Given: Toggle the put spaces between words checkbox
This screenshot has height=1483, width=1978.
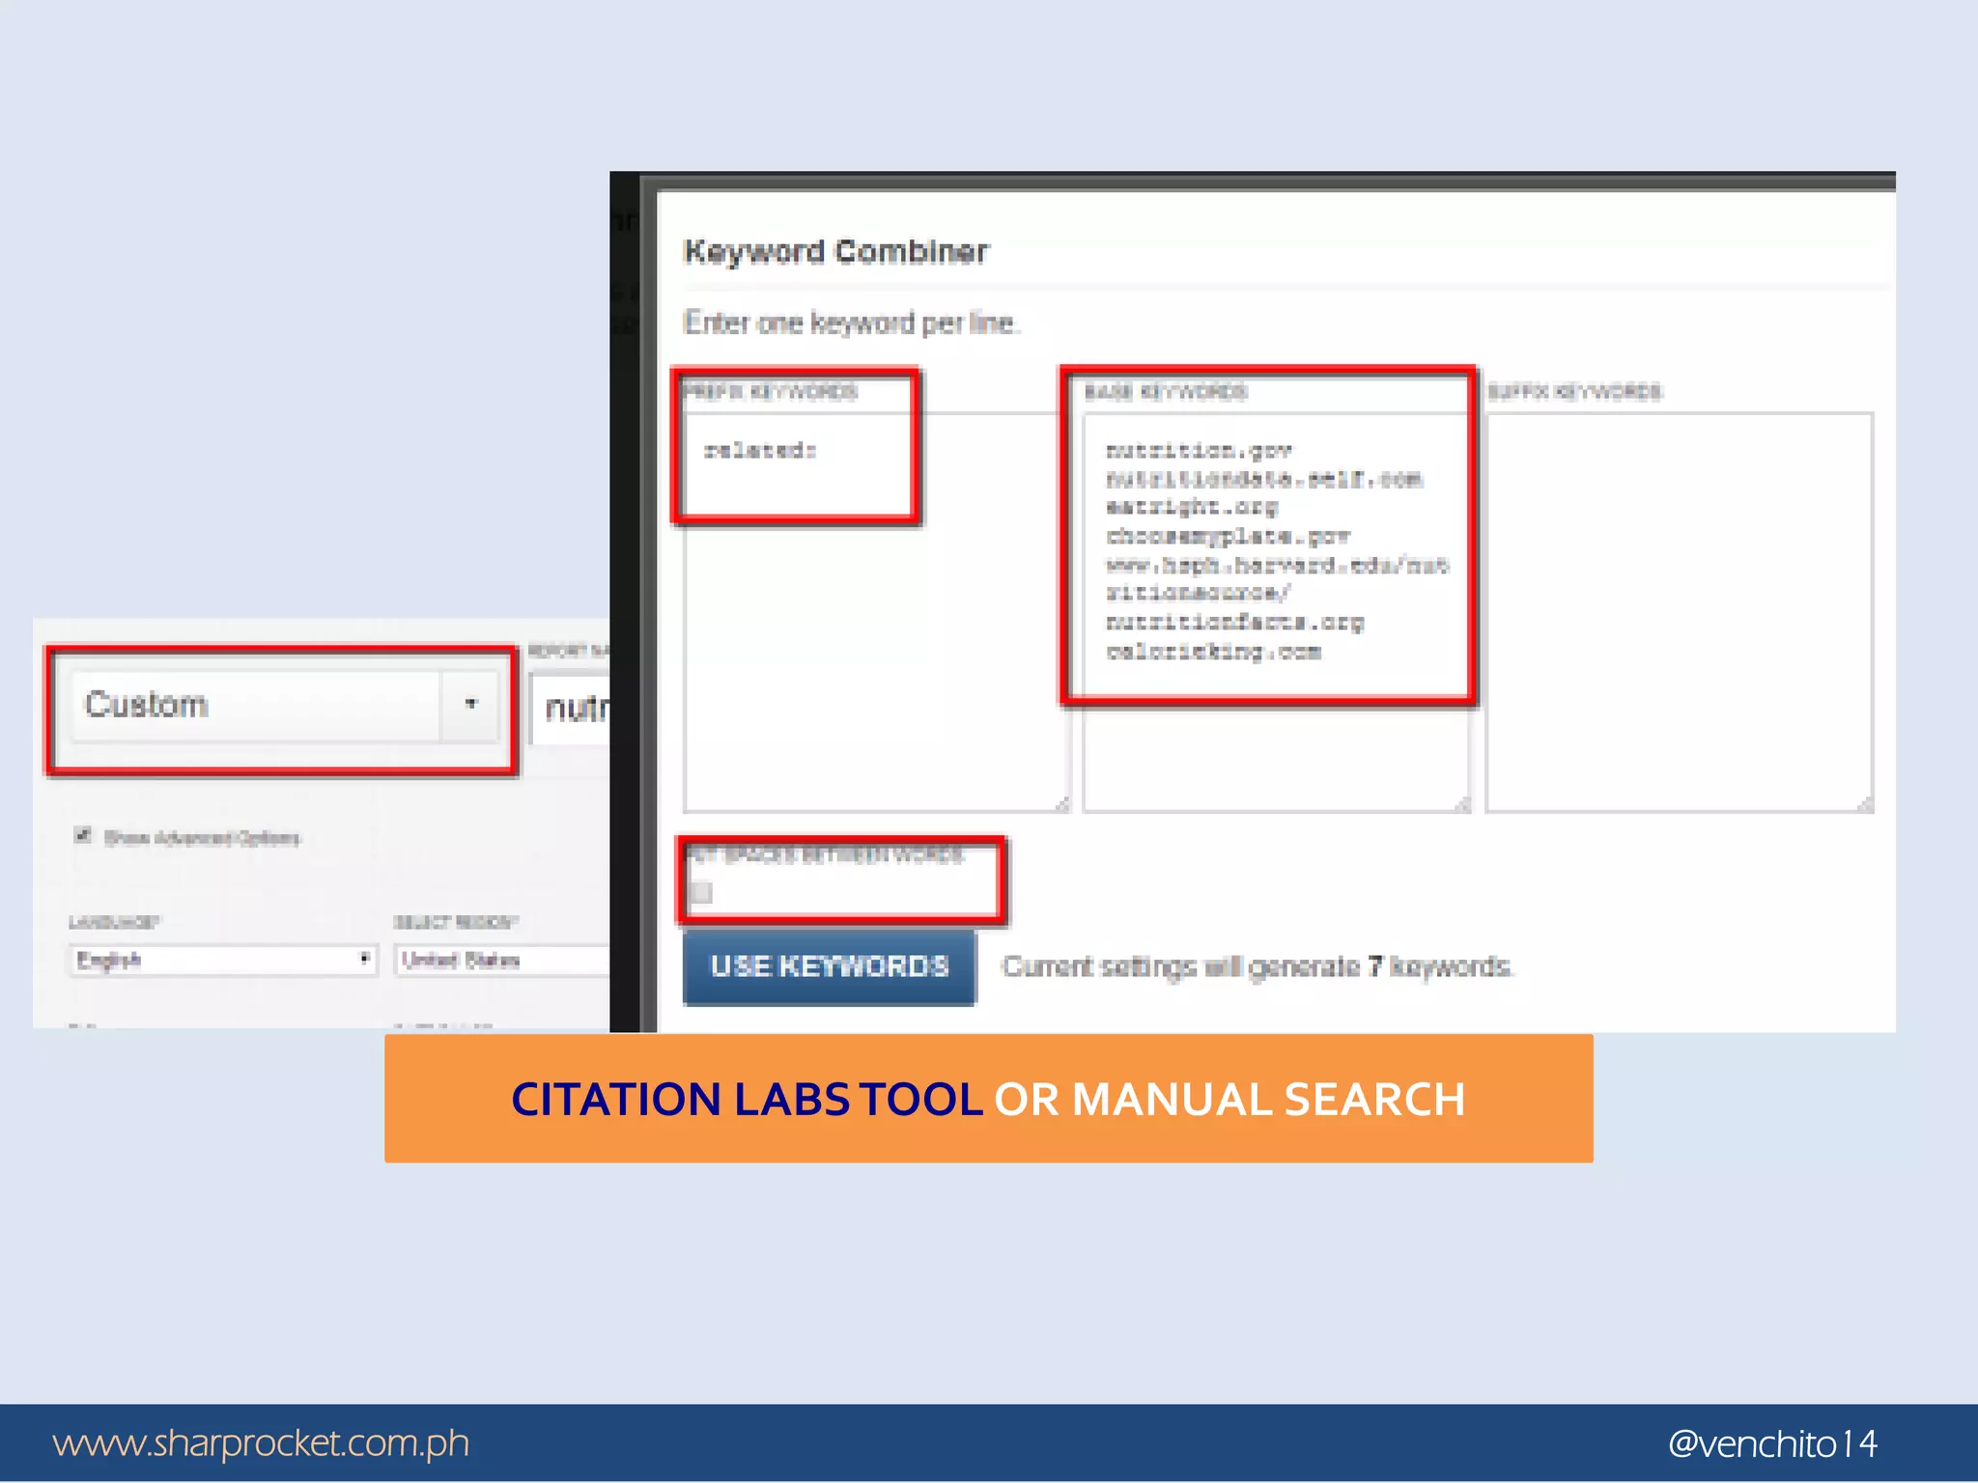Looking at the screenshot, I should (x=702, y=893).
